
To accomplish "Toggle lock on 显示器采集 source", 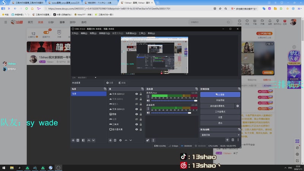I will pyautogui.click(x=141, y=129).
